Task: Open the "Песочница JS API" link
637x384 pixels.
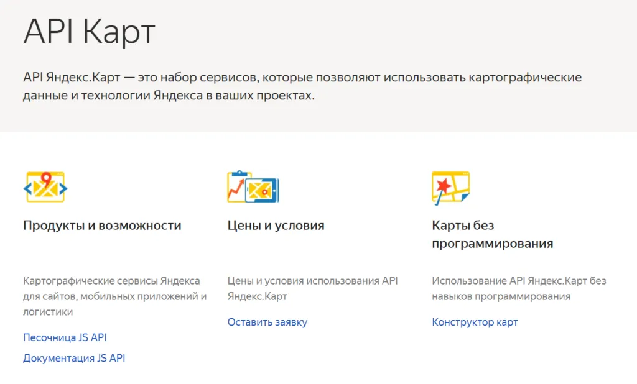Action: [x=65, y=337]
